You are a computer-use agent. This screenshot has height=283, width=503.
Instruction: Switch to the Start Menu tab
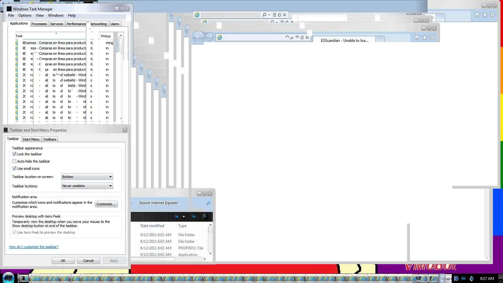(31, 139)
